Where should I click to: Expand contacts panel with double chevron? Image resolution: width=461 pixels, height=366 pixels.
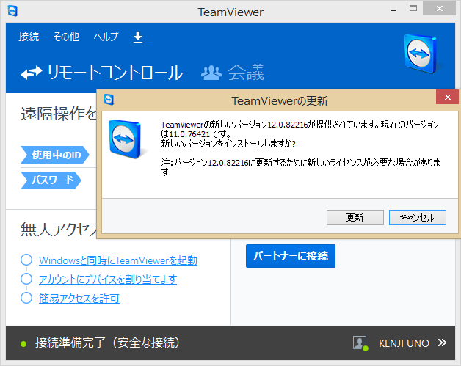(442, 343)
